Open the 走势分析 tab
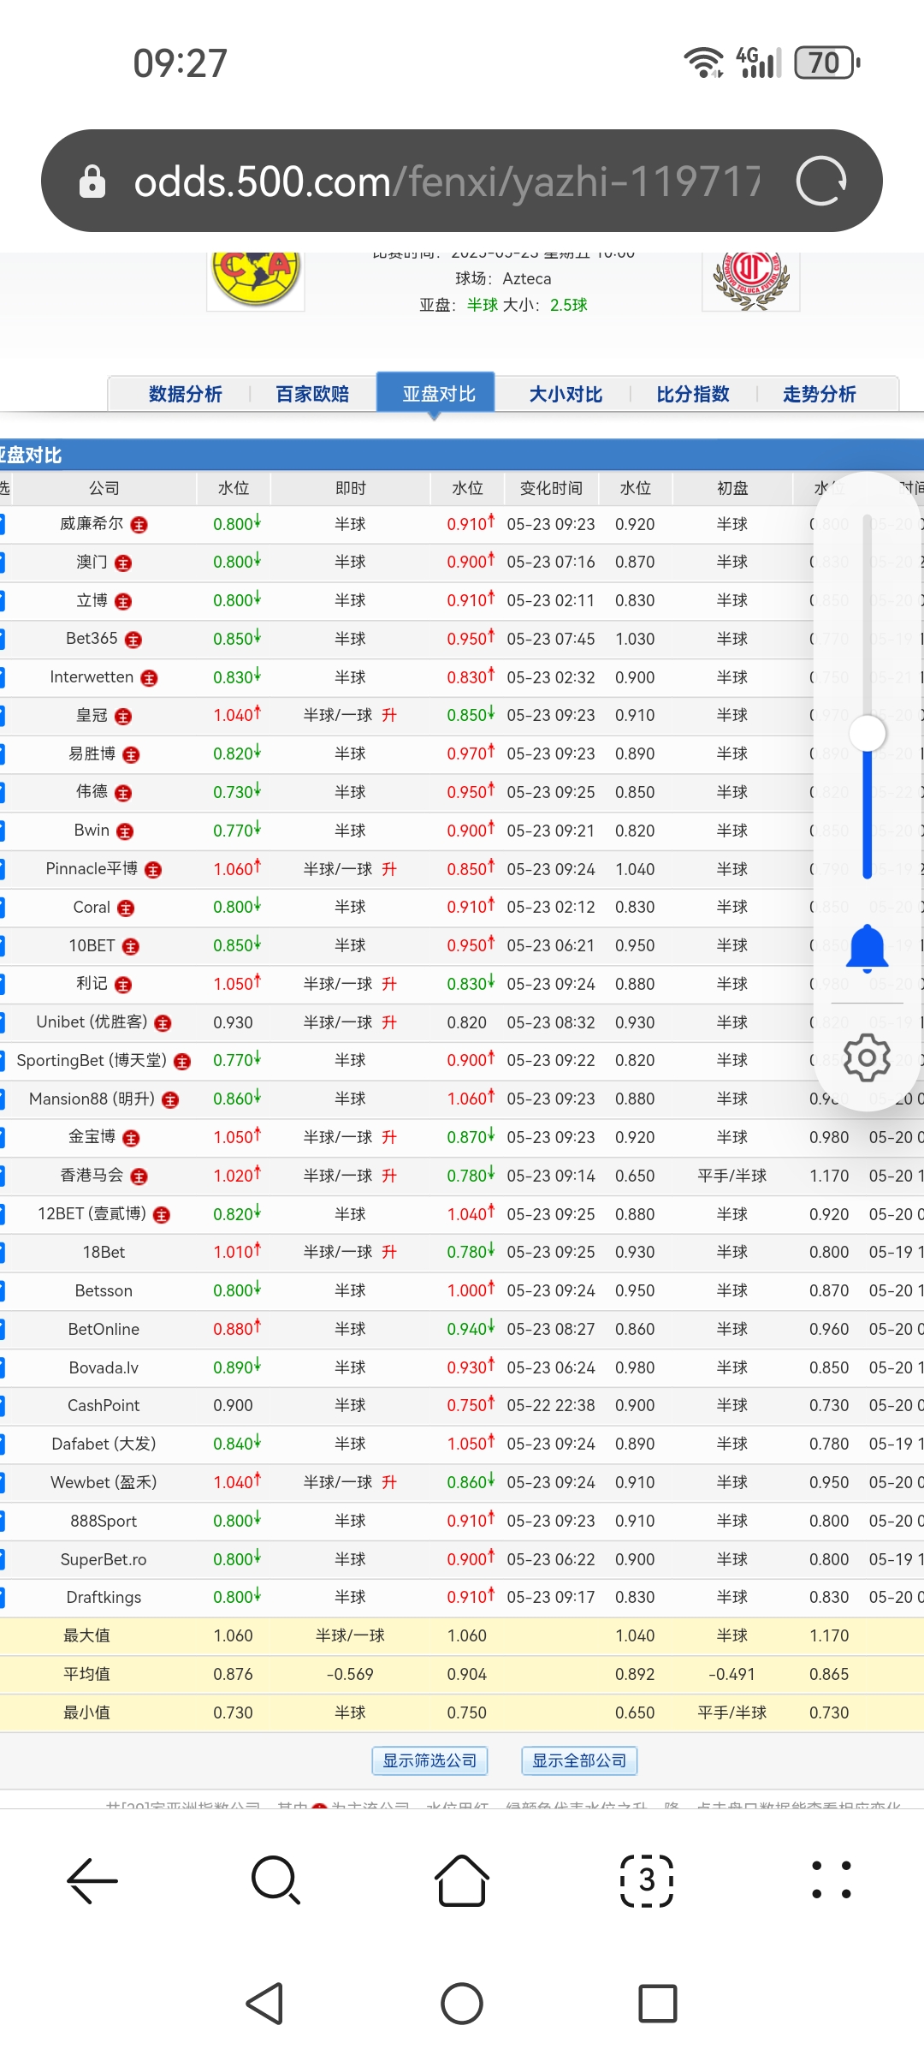The width and height of the screenshot is (924, 2055). 820,394
